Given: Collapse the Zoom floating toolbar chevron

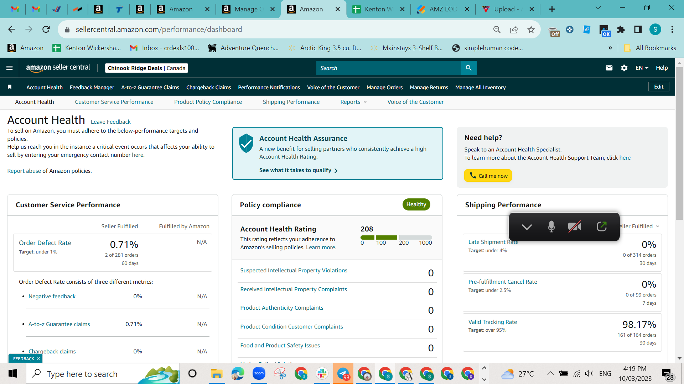Looking at the screenshot, I should 527,227.
